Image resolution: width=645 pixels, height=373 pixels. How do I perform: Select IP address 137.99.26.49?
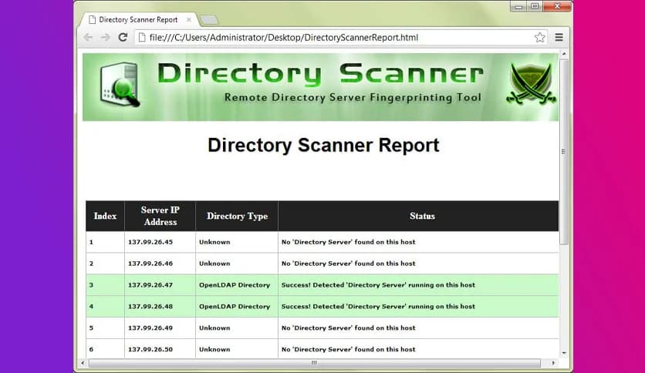[x=150, y=328]
